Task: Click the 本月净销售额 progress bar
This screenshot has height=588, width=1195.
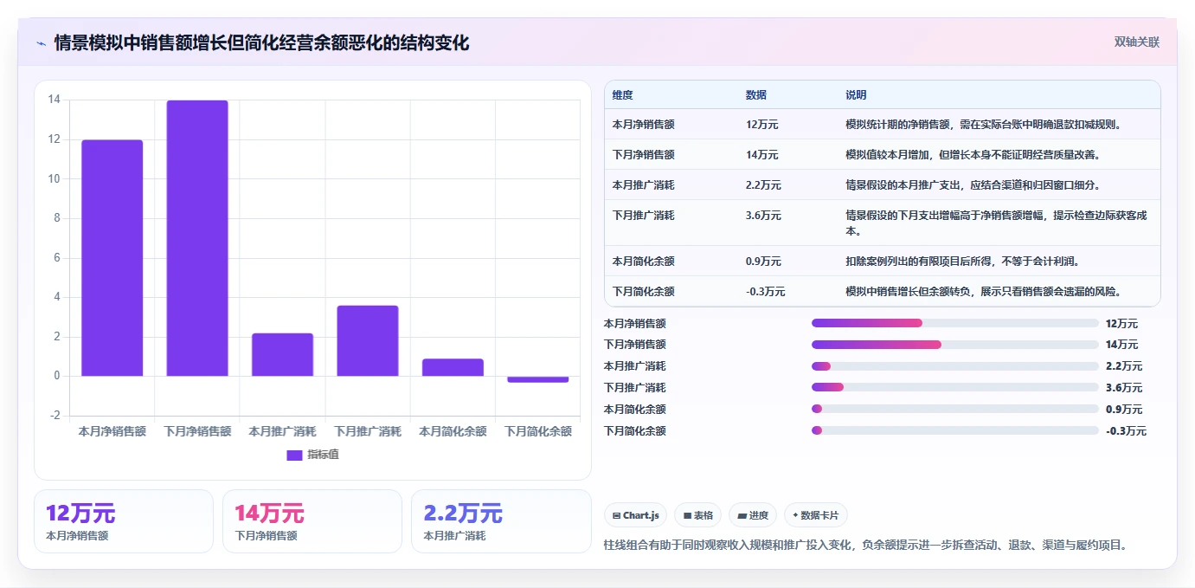Action: coord(955,323)
